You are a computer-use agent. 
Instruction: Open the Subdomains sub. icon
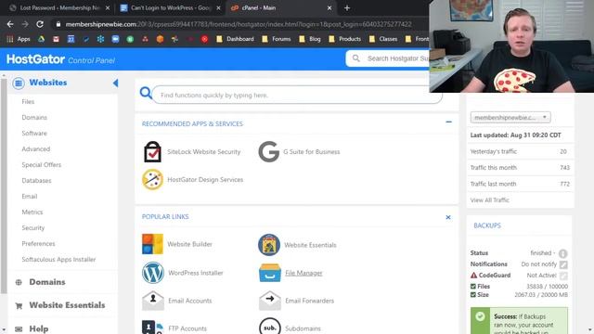point(270,327)
